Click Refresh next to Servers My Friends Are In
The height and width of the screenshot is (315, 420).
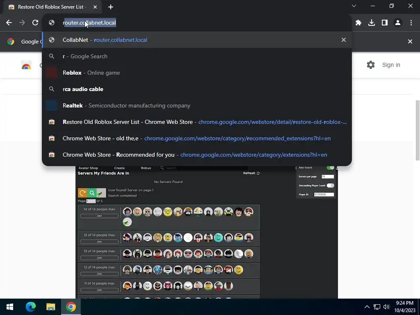pos(251,173)
